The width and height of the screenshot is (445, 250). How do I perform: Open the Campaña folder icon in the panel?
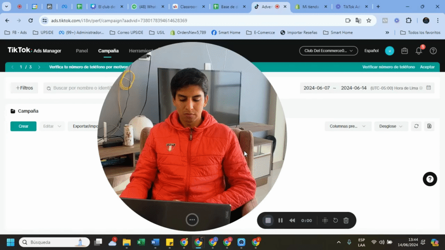(13, 111)
